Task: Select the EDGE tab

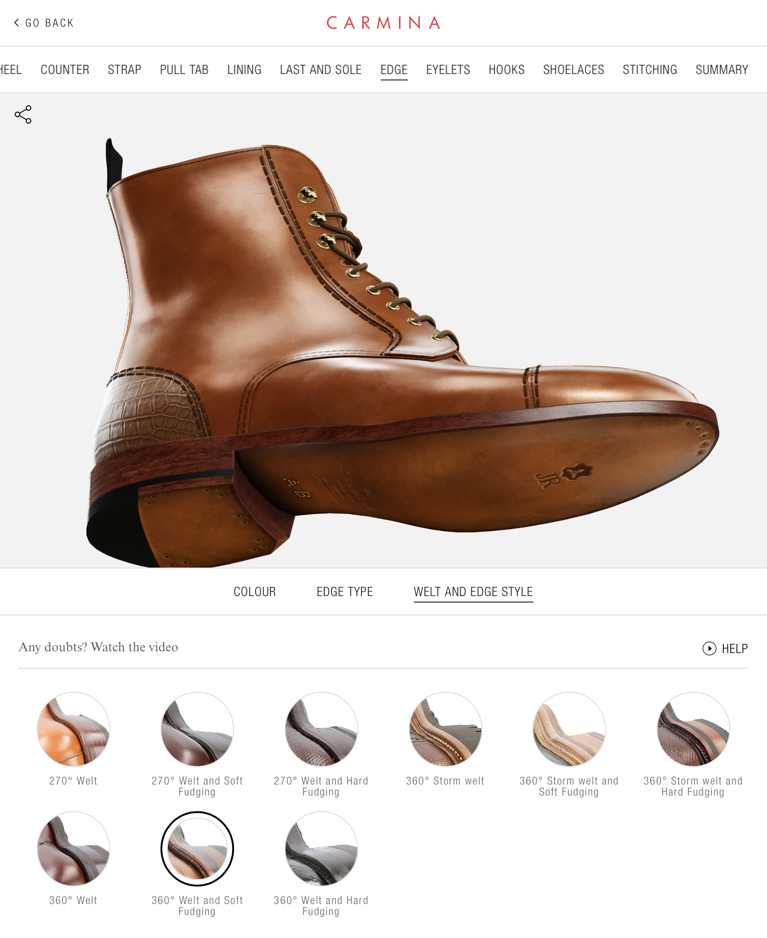Action: coord(394,70)
